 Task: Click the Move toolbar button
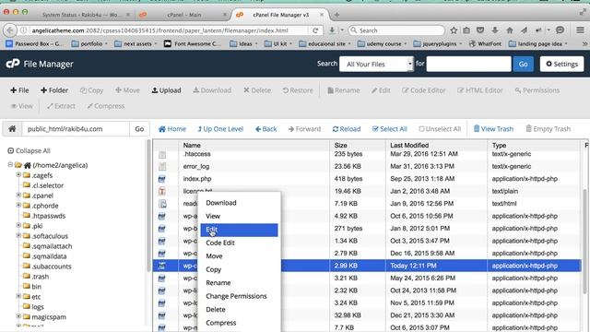pyautogui.click(x=127, y=90)
